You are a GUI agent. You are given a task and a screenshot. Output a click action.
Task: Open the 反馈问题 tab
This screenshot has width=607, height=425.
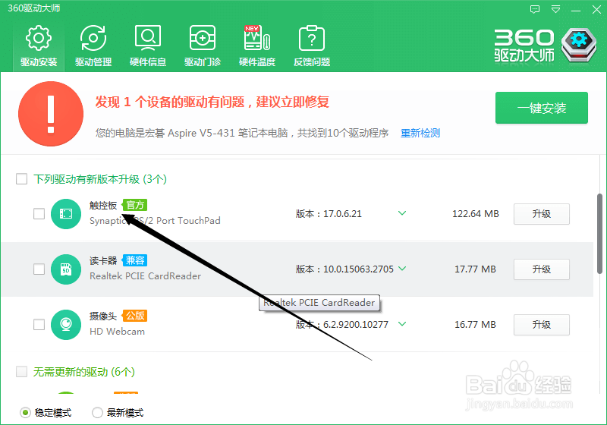pos(312,46)
